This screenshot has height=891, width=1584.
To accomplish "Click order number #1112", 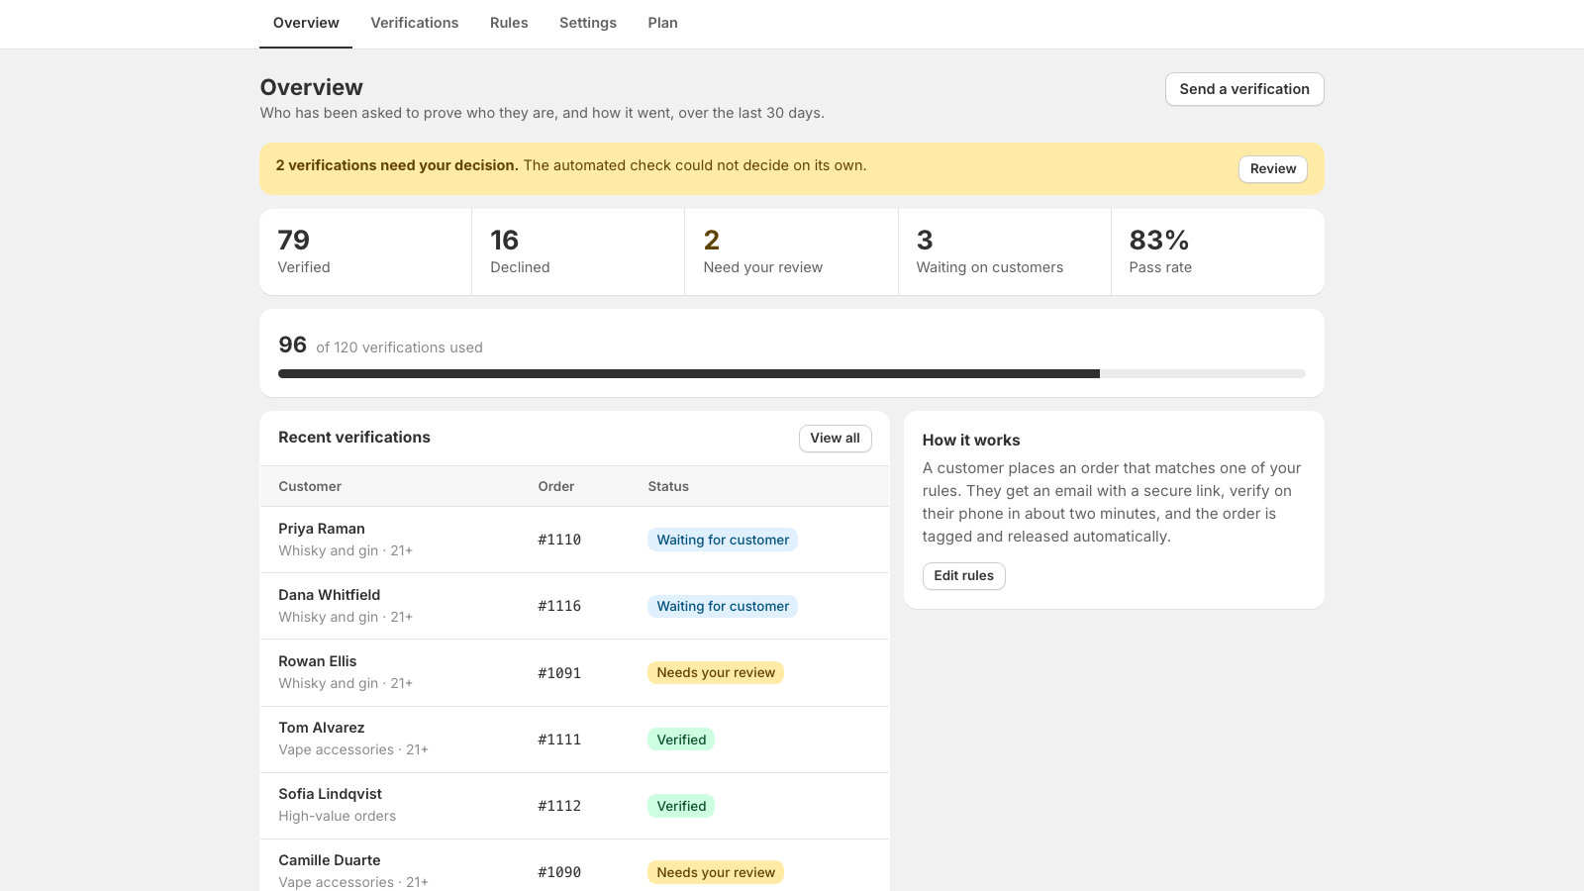I will pyautogui.click(x=559, y=806).
